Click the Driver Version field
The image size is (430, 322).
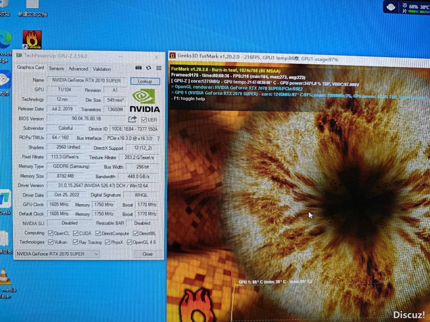tap(103, 185)
